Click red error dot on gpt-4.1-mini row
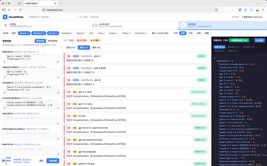267x166 pixels. pyautogui.click(x=69, y=92)
